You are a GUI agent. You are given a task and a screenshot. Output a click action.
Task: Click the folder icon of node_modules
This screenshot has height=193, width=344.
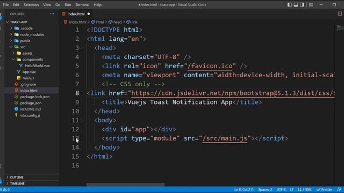coord(17,34)
